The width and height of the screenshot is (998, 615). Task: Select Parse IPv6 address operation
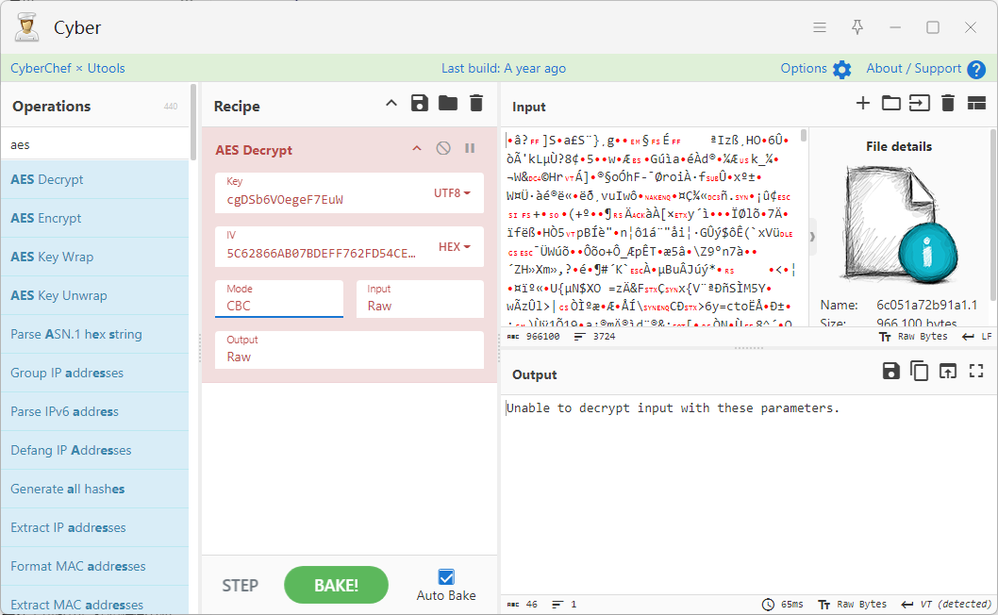tap(95, 411)
